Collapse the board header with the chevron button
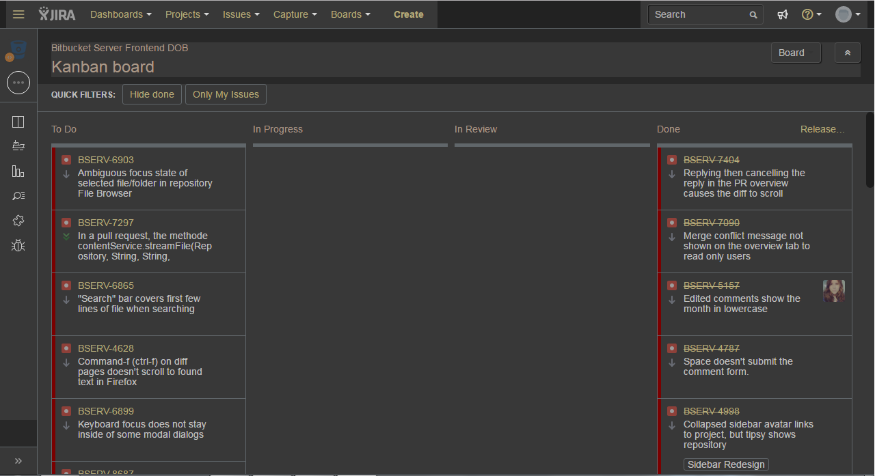 (x=847, y=53)
